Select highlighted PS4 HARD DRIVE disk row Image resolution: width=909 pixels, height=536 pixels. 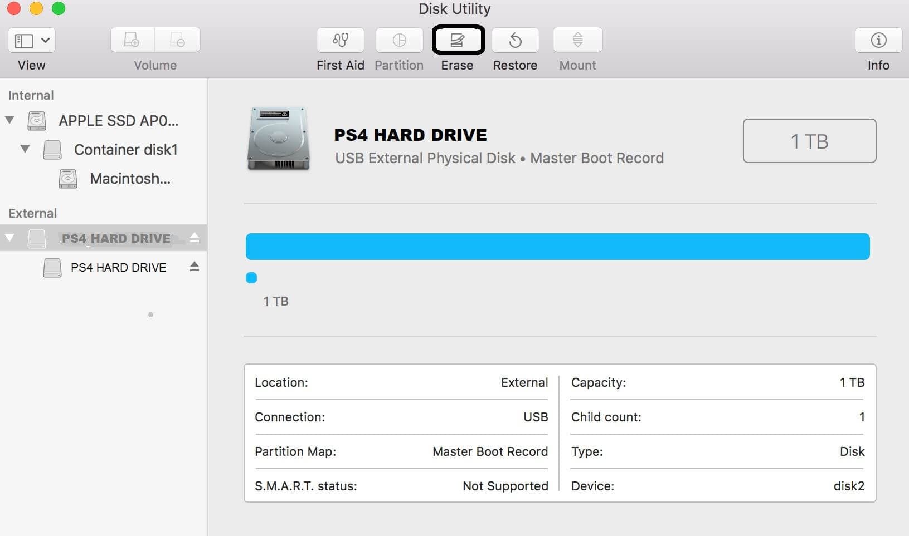coord(103,238)
